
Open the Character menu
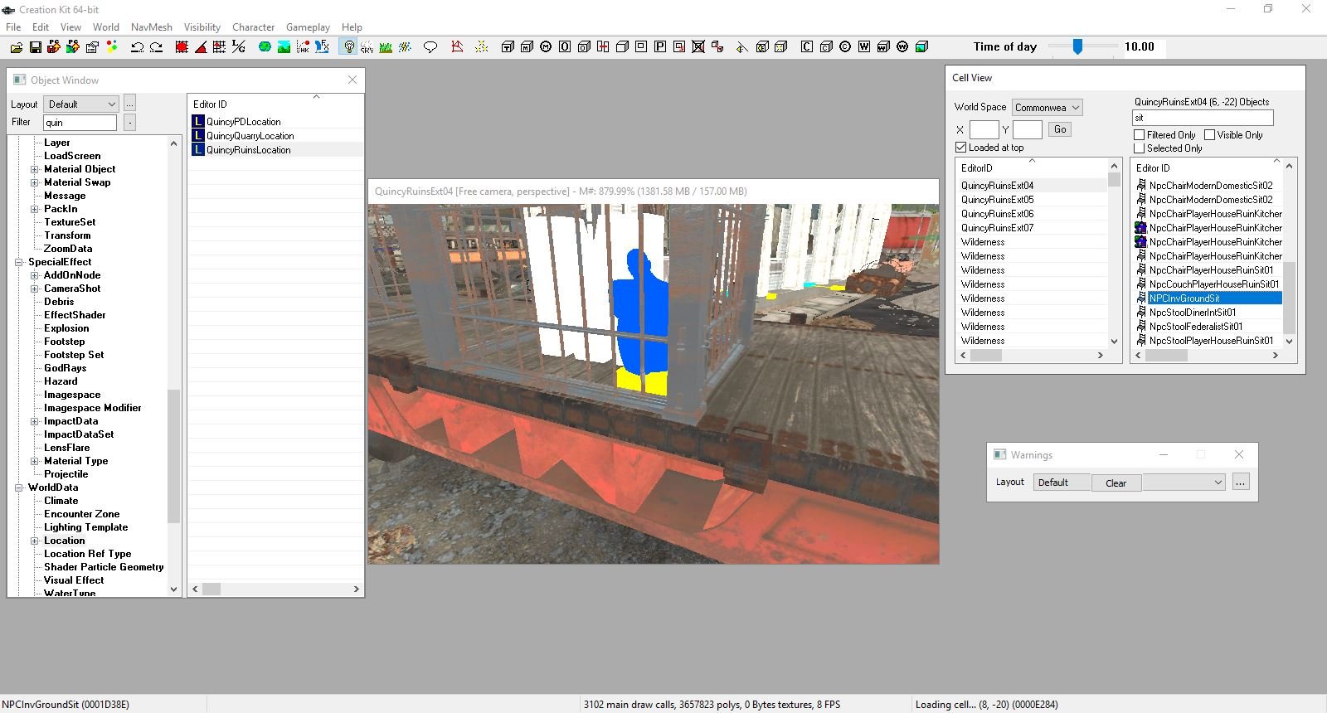click(x=254, y=27)
